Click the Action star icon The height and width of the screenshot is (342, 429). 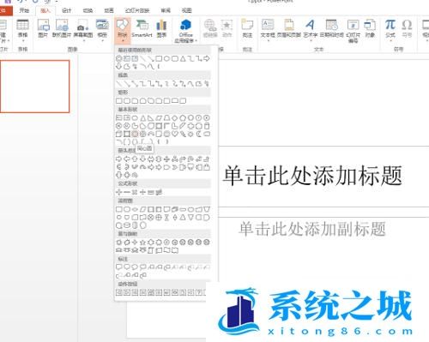227,25
